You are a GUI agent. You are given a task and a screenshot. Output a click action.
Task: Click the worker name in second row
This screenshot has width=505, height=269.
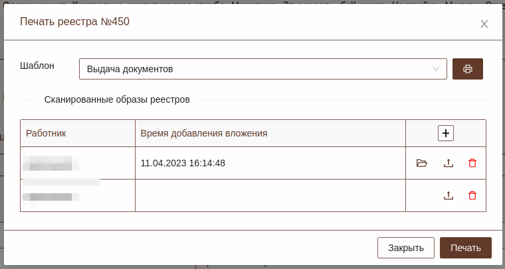coord(51,196)
